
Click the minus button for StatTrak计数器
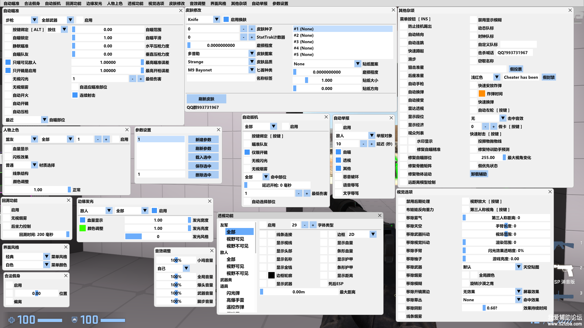click(243, 37)
